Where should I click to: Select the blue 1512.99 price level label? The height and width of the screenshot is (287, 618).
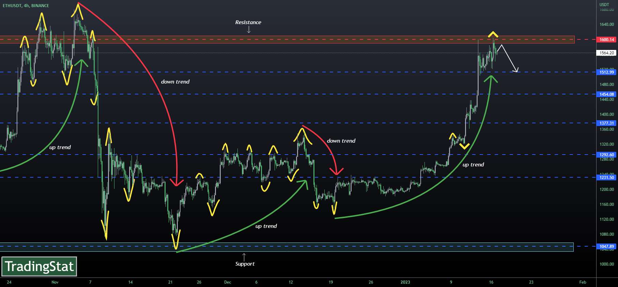[x=607, y=72]
